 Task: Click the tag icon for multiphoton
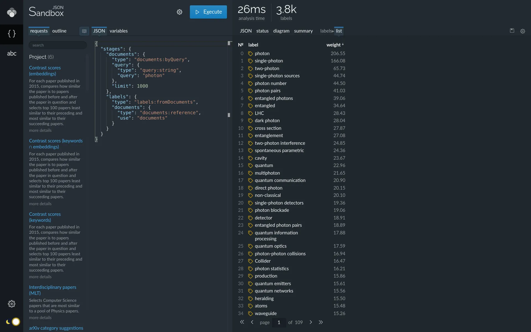coord(250,173)
